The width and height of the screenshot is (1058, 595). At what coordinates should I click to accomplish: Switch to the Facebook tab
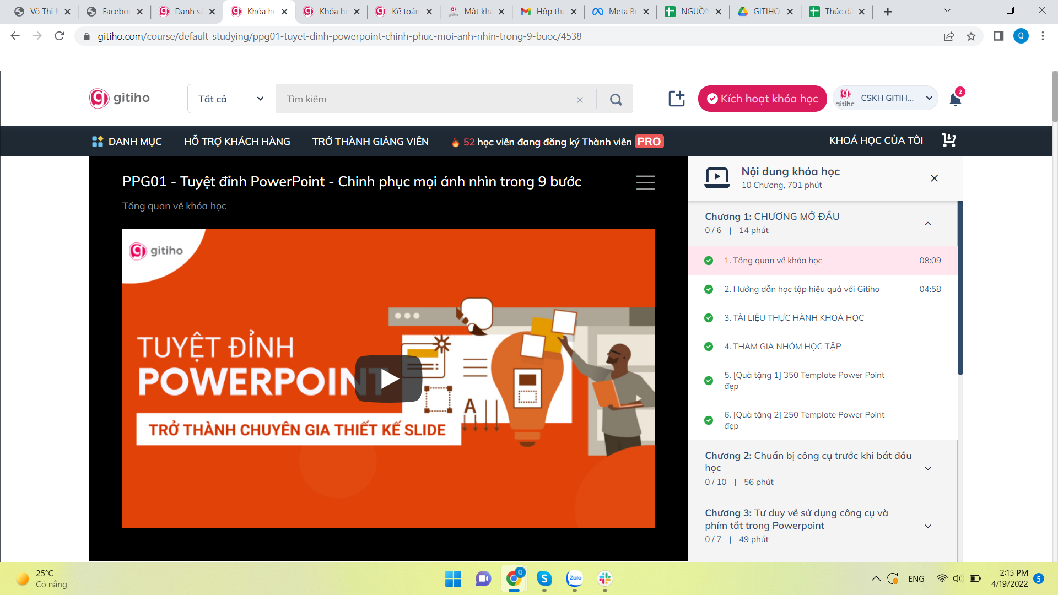[115, 12]
